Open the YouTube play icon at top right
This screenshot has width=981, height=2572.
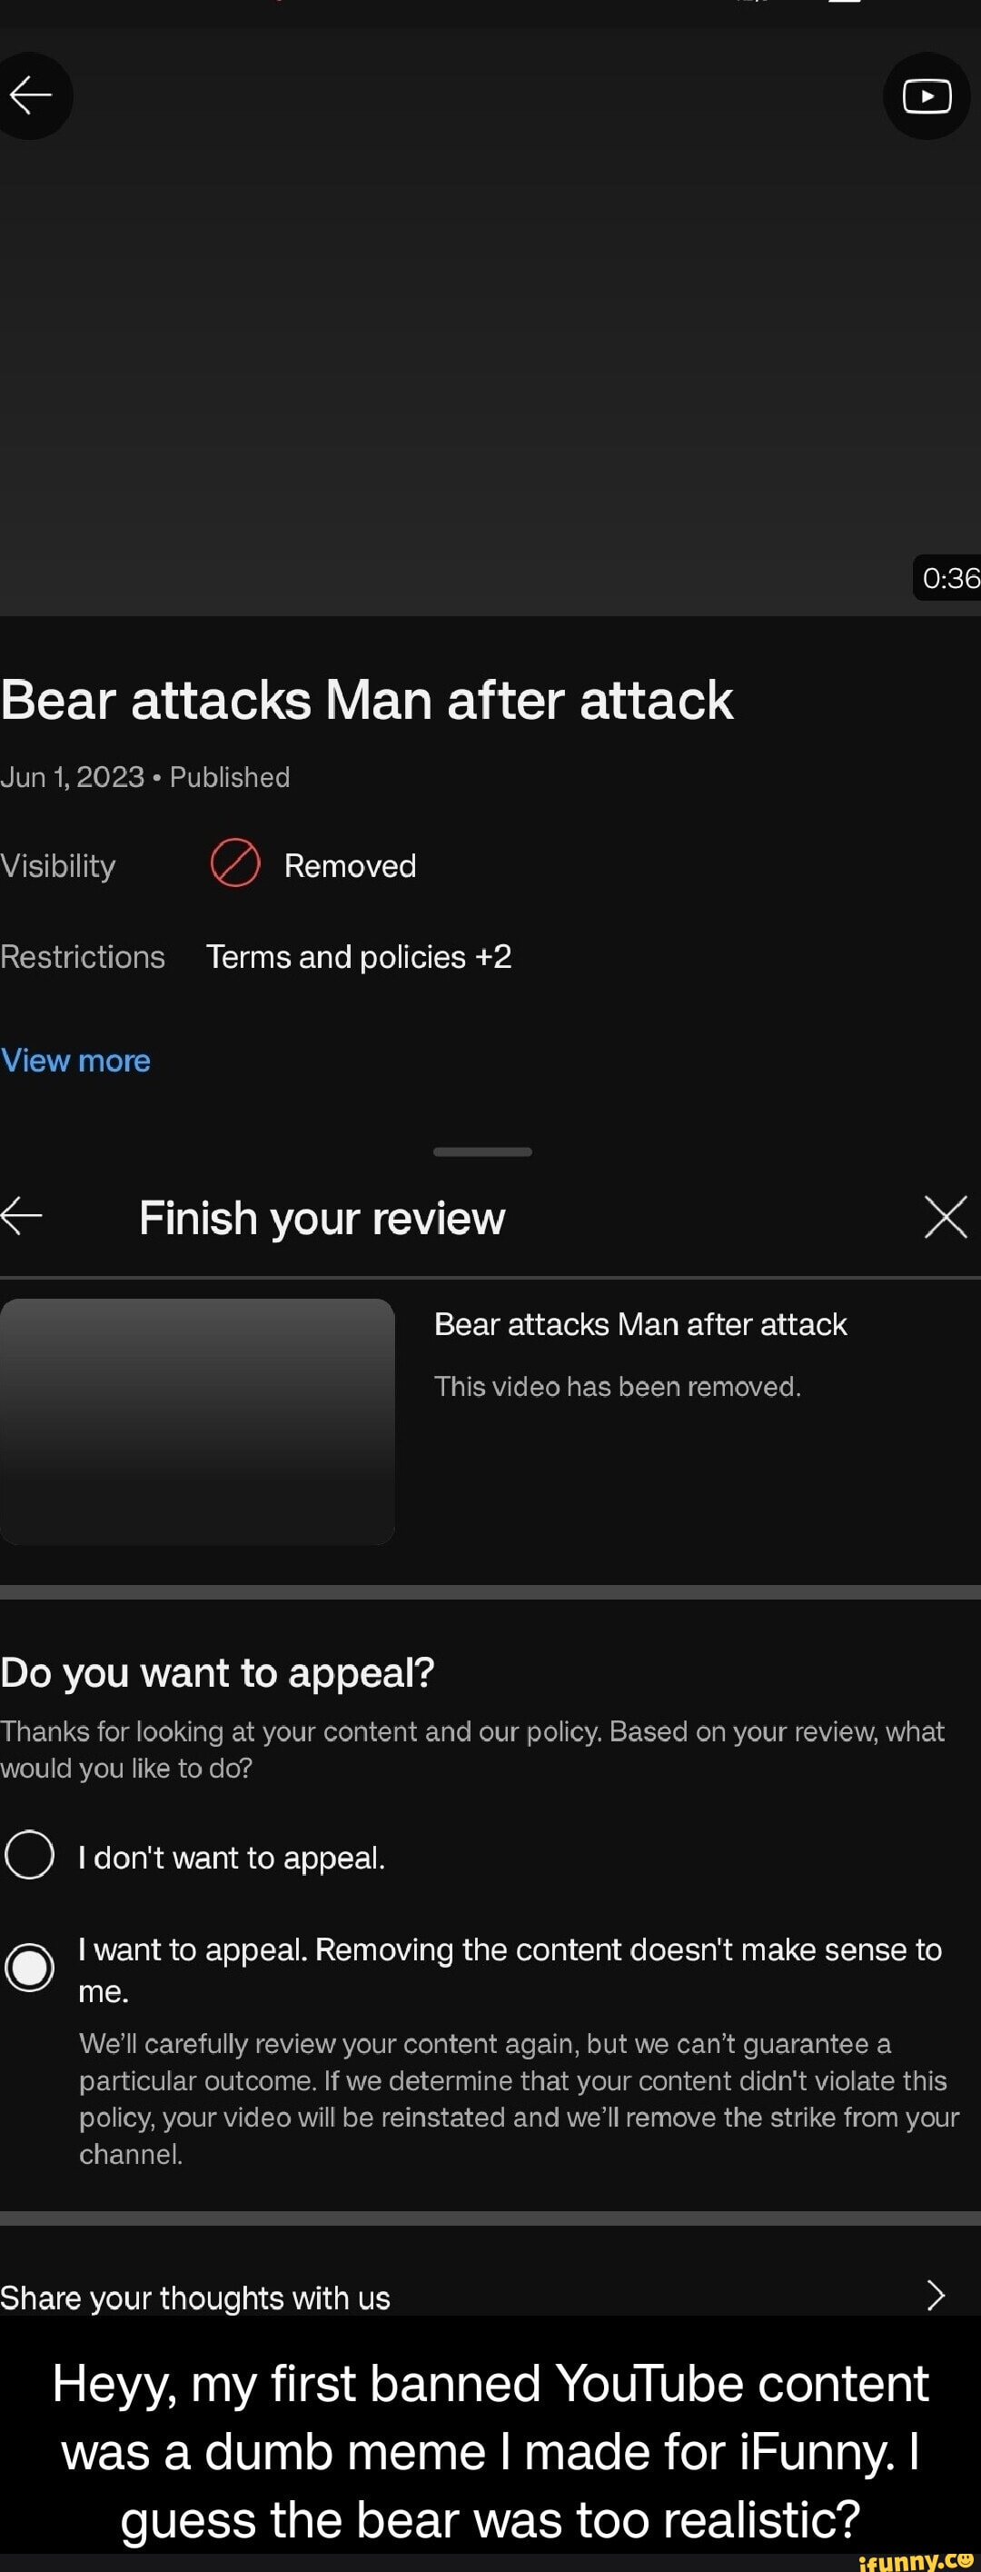926,95
